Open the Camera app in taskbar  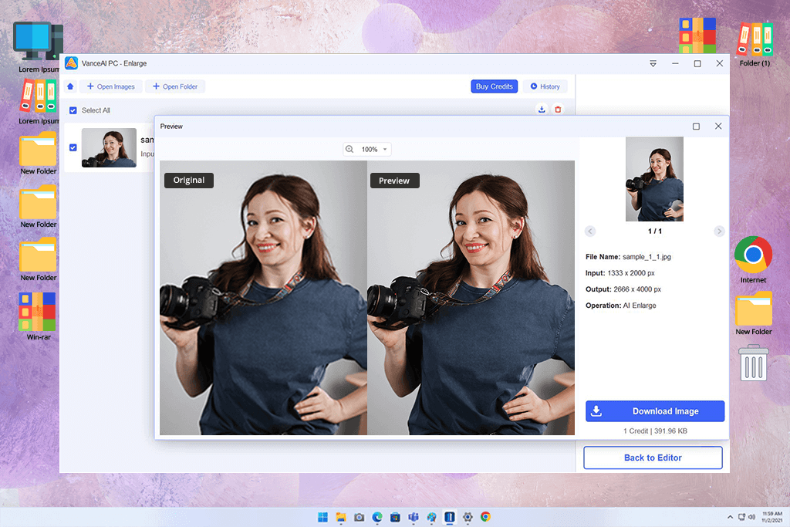pos(359,517)
